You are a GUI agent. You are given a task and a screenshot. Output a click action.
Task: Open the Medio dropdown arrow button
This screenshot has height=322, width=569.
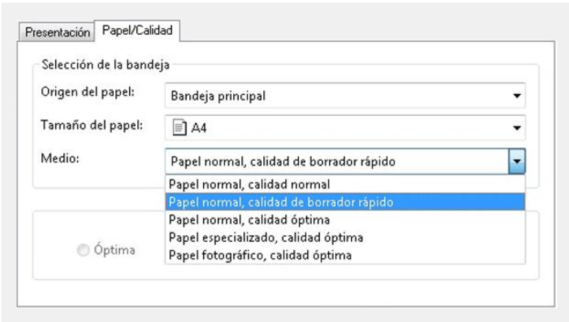[517, 161]
